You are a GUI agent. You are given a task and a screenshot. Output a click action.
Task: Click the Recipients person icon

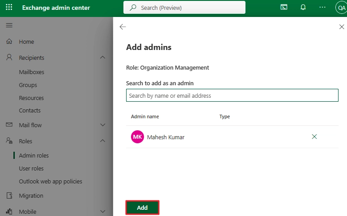point(9,57)
